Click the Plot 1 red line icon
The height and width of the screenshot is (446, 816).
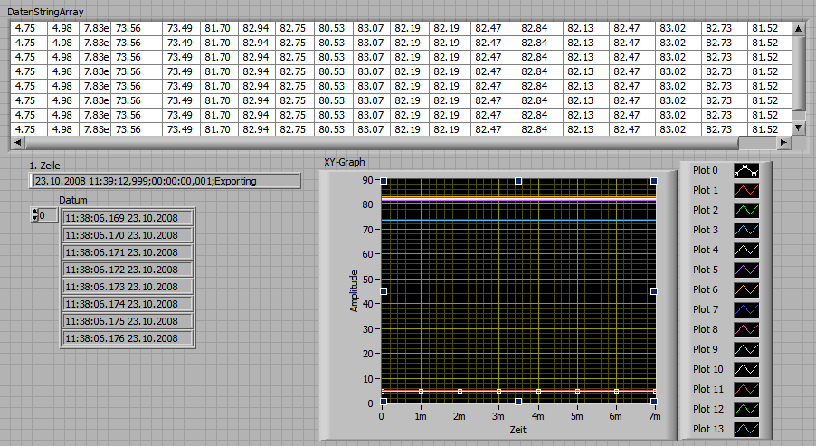click(745, 190)
